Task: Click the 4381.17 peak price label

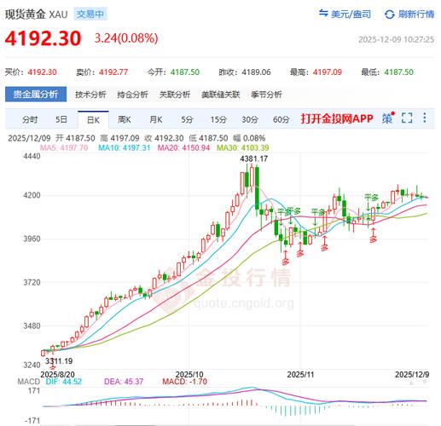Action: pyautogui.click(x=254, y=158)
